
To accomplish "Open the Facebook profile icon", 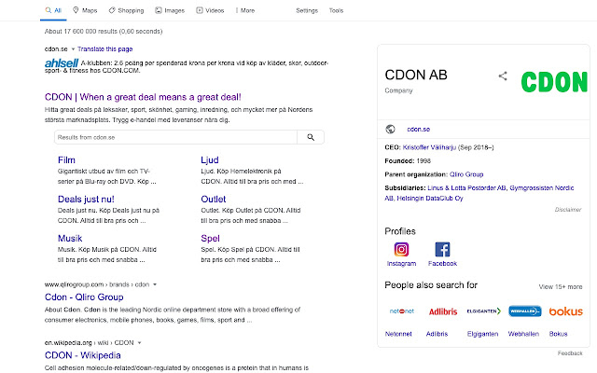I will (x=442, y=250).
